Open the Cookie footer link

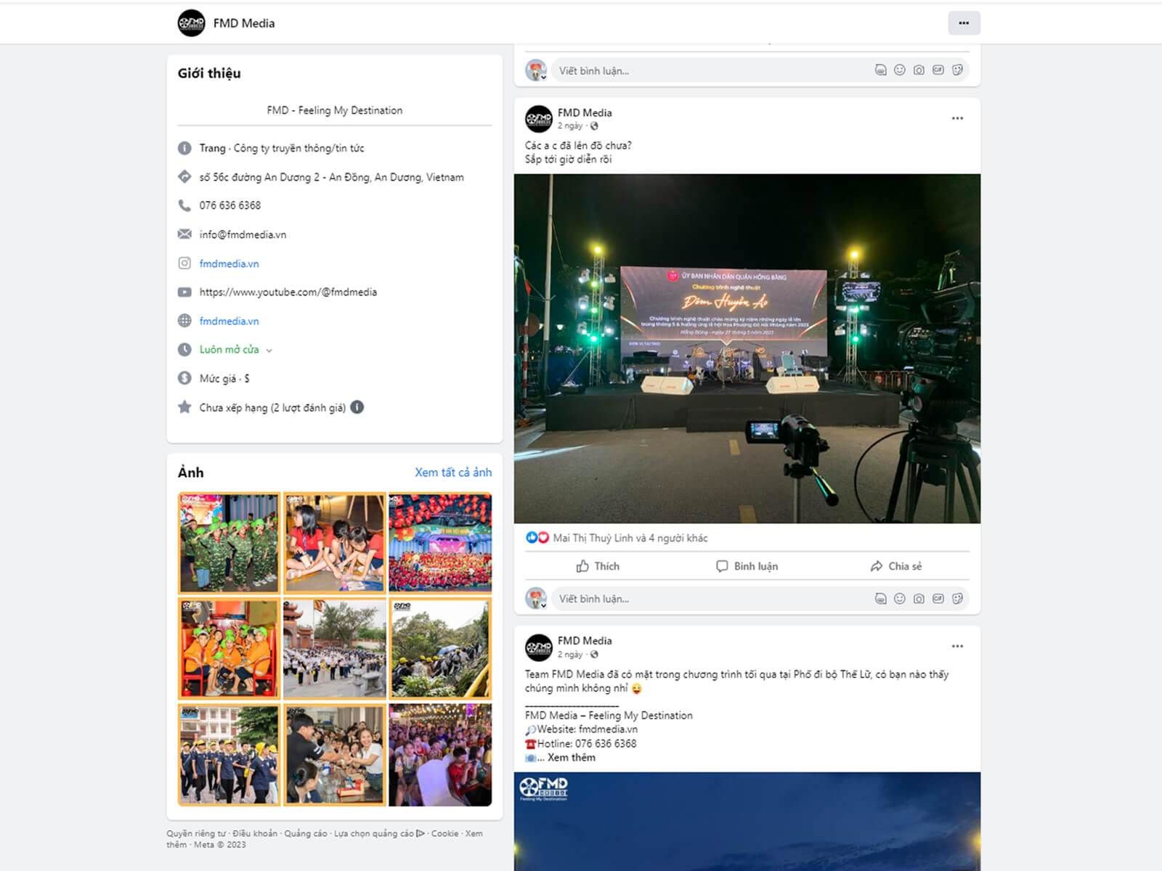coord(444,833)
